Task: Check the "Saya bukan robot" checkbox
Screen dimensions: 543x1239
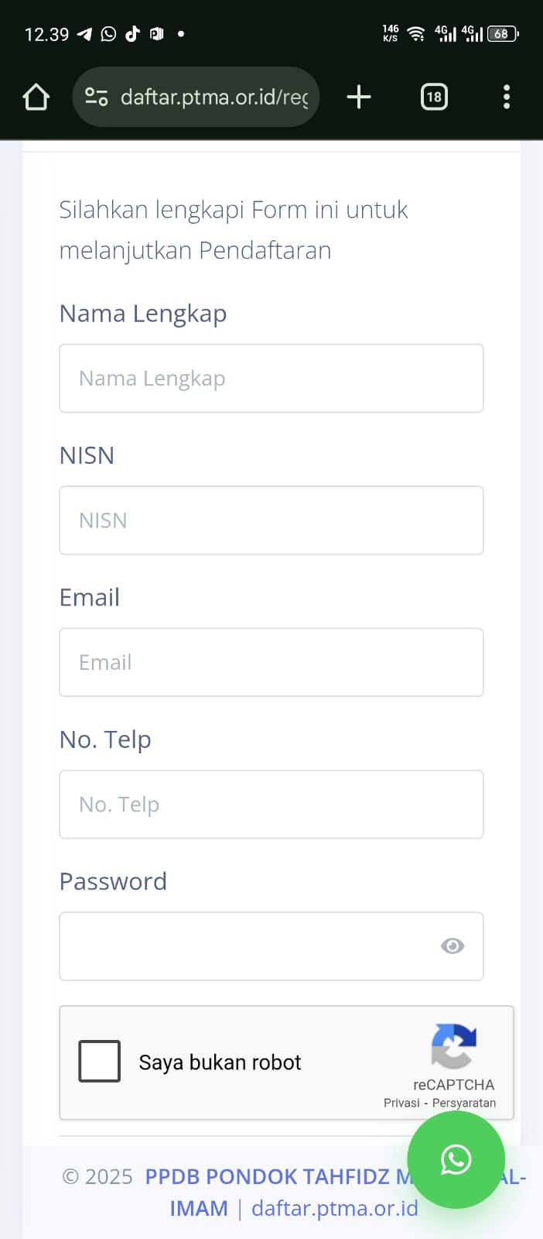Action: 100,1061
